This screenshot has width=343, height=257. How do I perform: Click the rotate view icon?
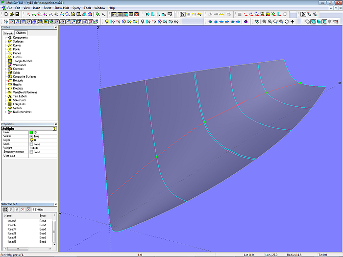pos(287,22)
